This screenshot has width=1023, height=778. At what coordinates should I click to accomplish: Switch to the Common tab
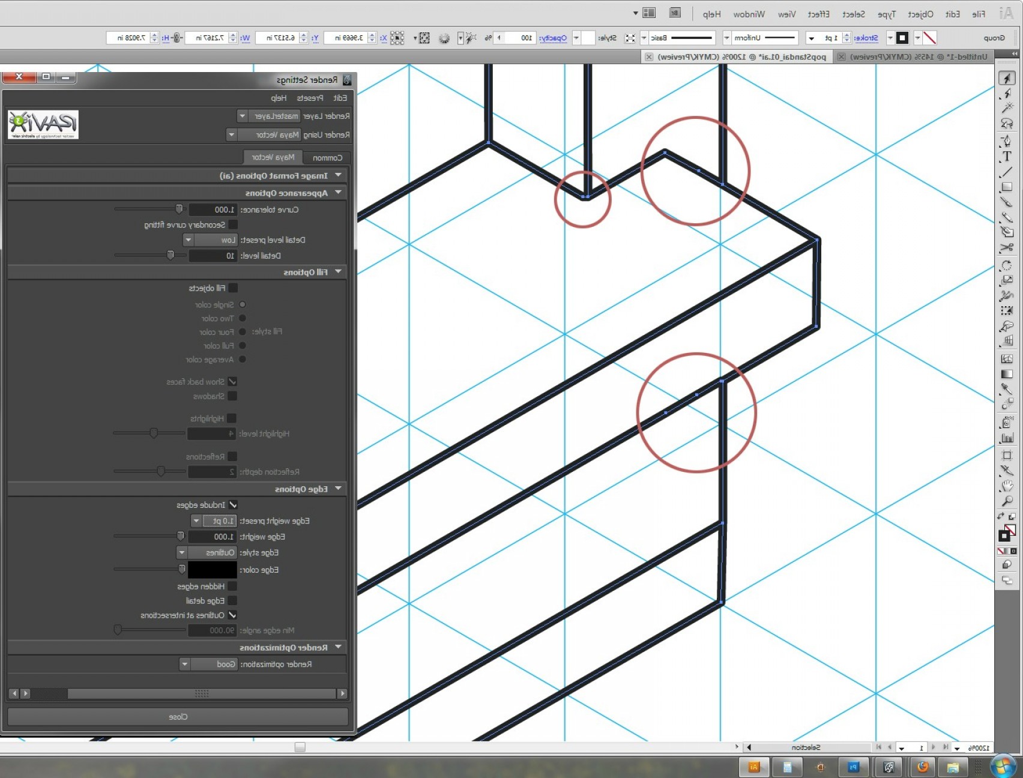pyautogui.click(x=327, y=157)
